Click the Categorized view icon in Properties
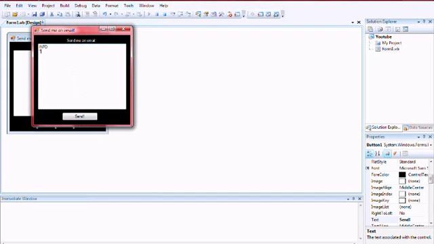 click(x=370, y=154)
